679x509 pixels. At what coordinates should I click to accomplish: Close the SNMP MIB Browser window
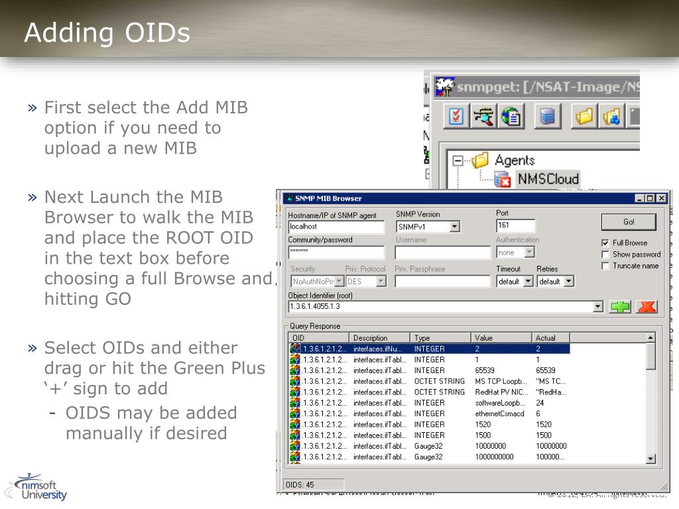pos(661,198)
